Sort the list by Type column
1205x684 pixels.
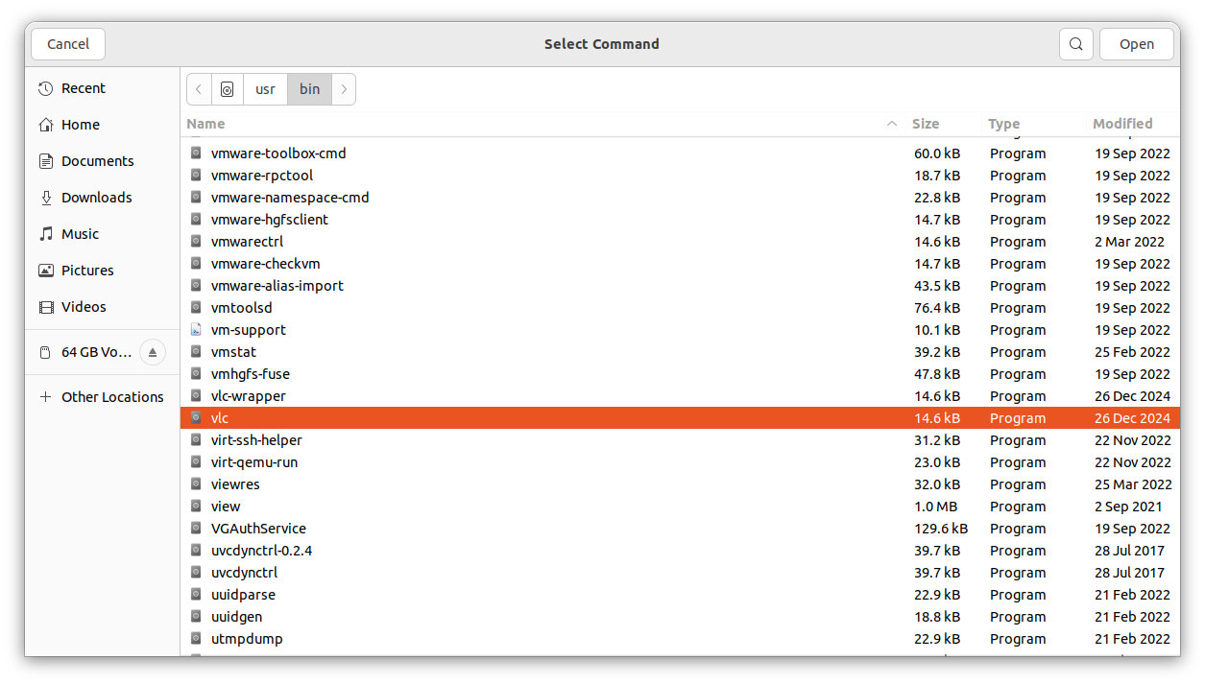coord(1004,124)
